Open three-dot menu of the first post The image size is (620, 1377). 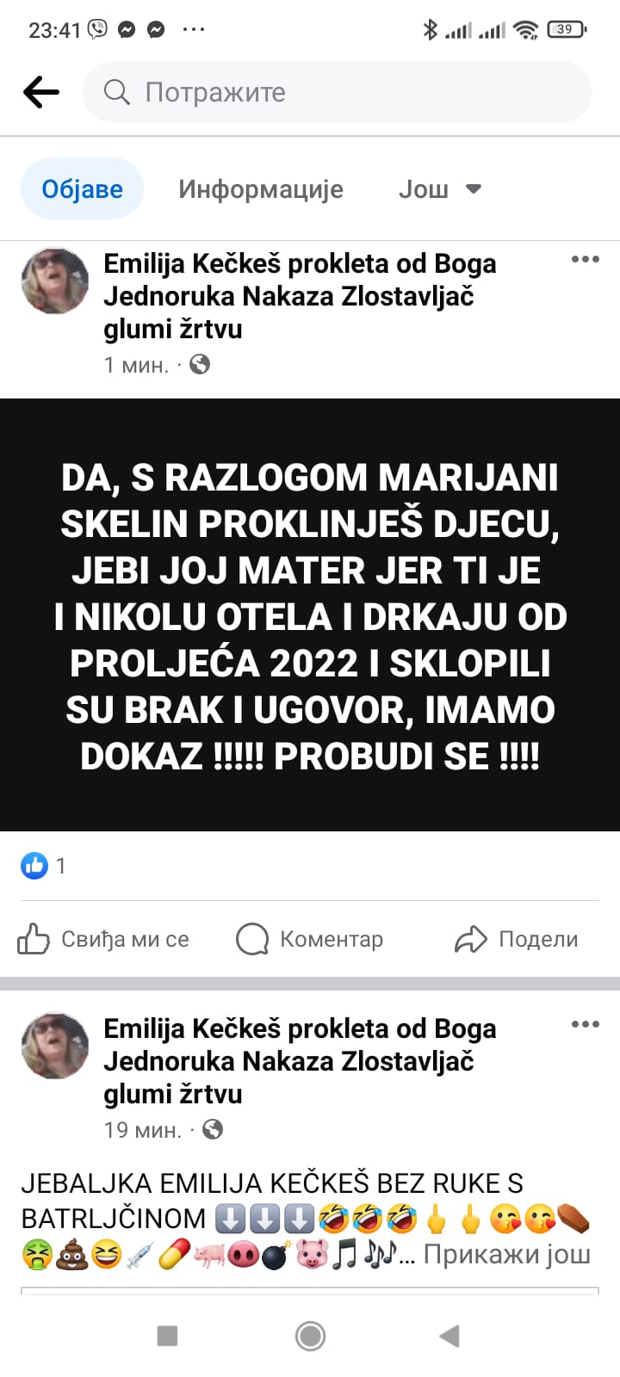pyautogui.click(x=585, y=259)
